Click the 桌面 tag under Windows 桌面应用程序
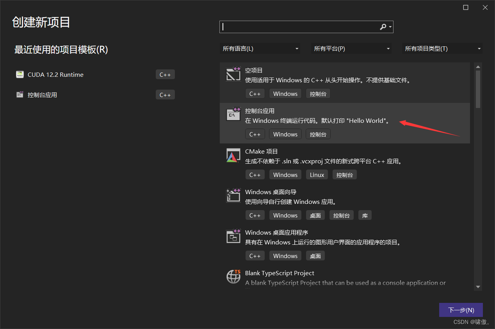 pos(315,255)
